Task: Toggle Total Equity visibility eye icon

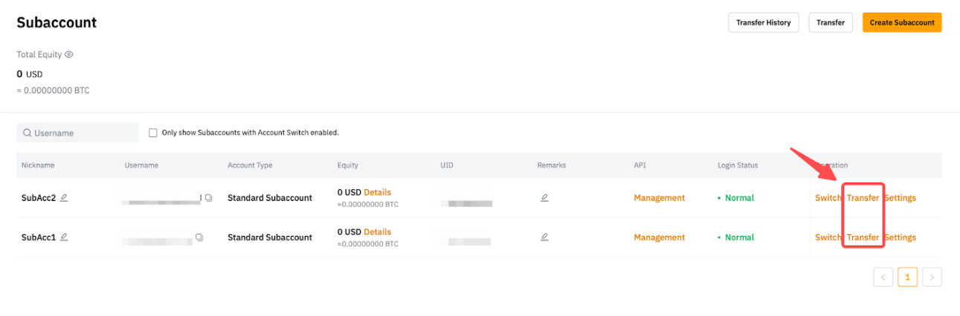Action: click(x=69, y=55)
